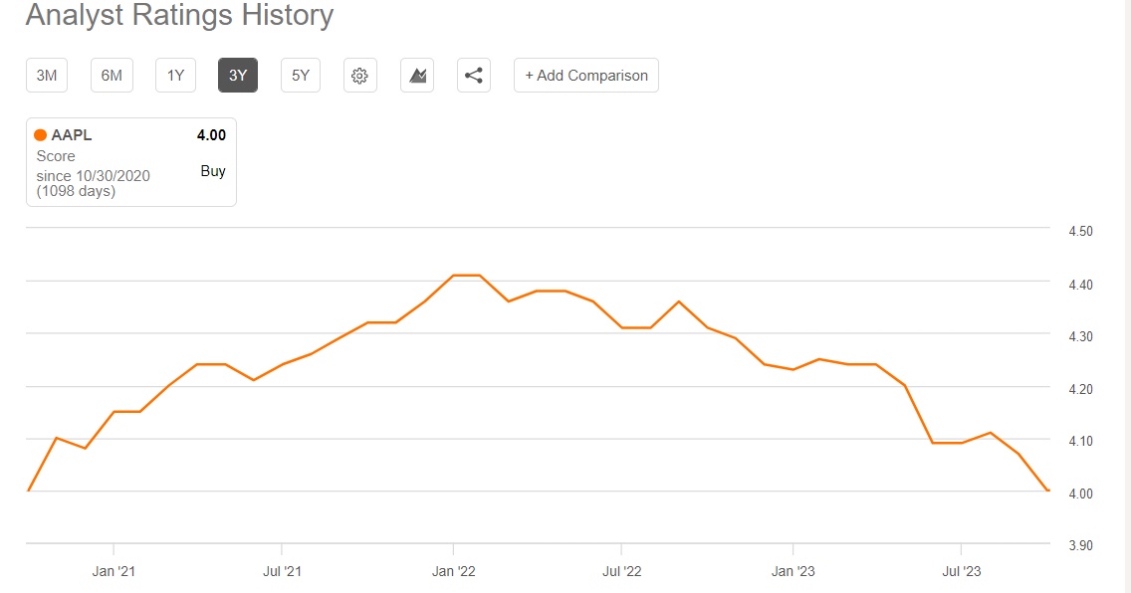Click the orange AAPL legend dot
The height and width of the screenshot is (593, 1131).
[40, 135]
